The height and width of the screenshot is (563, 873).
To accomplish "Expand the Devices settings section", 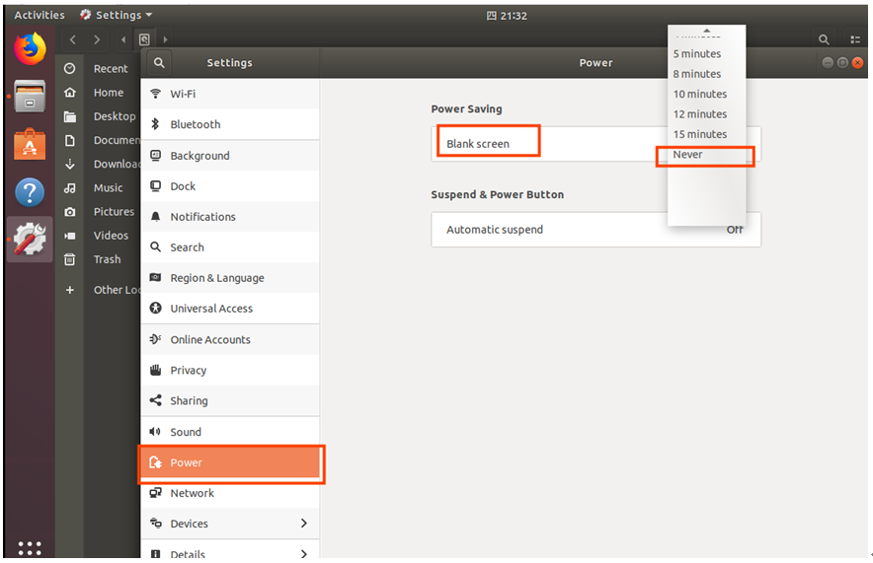I will tap(303, 524).
